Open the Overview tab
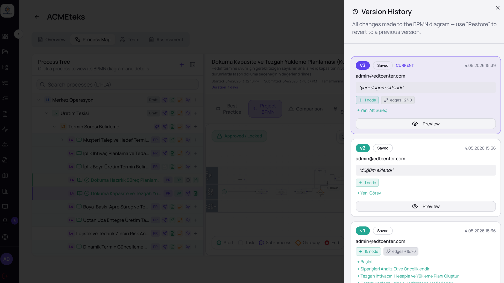This screenshot has height=283, width=504. click(52, 40)
